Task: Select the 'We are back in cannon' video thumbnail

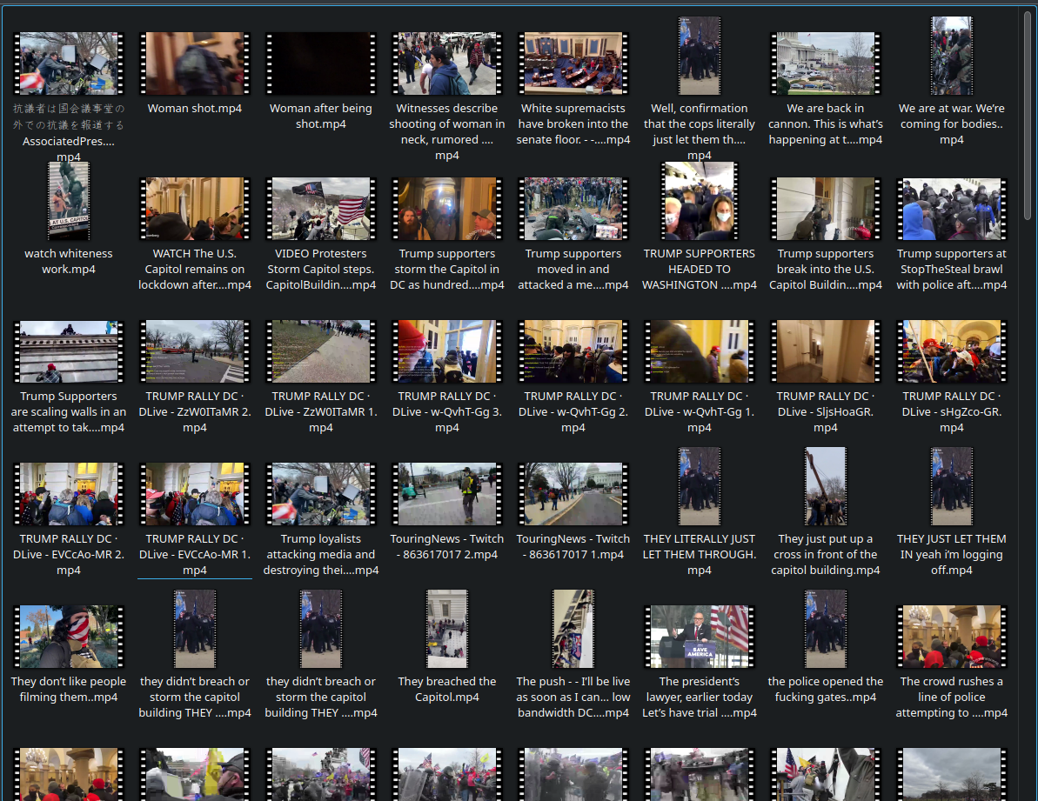Action: [x=826, y=63]
